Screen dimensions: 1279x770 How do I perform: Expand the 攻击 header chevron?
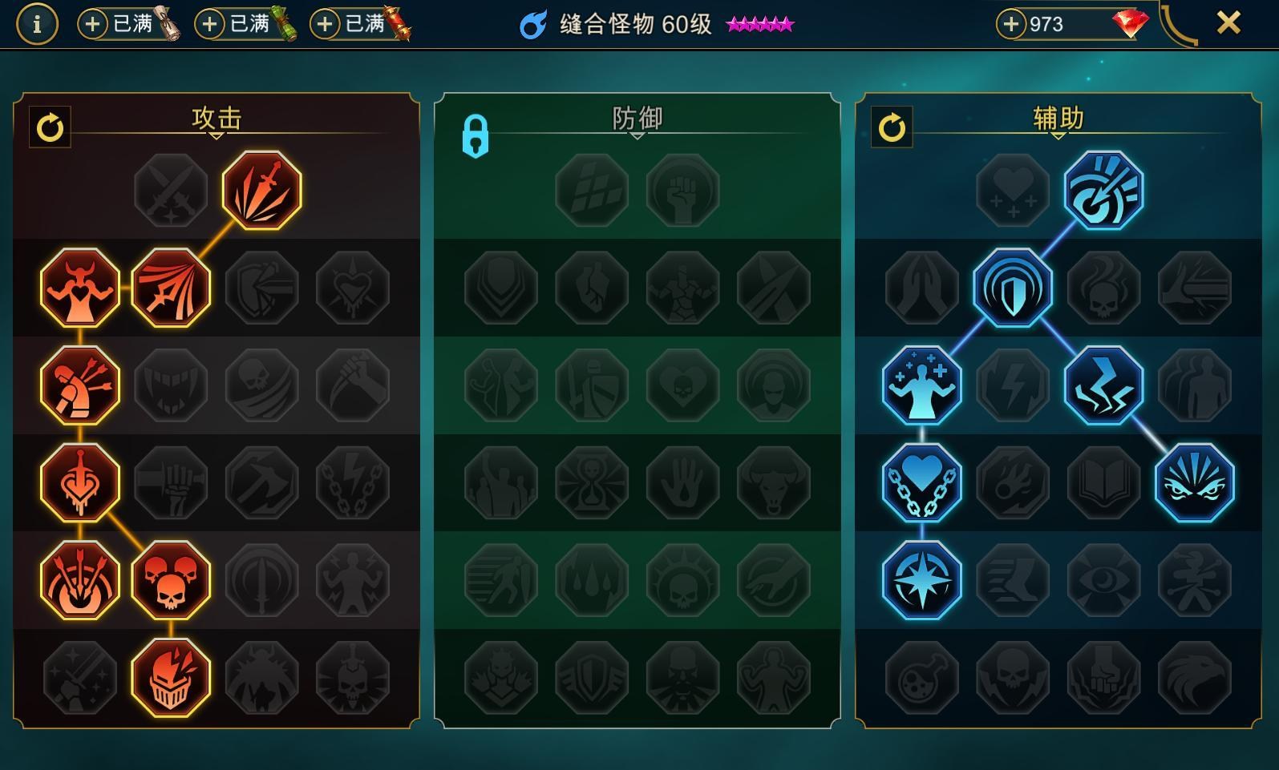(x=217, y=135)
